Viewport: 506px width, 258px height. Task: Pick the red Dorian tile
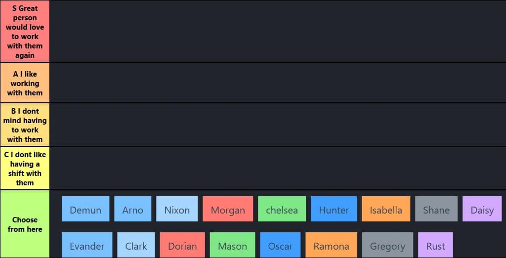[182, 245]
